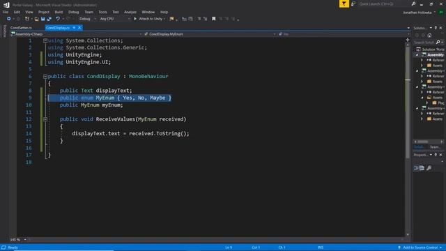Viewport: 446px width, 251px height.
Task: Click the Undo arrow icon
Action: point(58,19)
